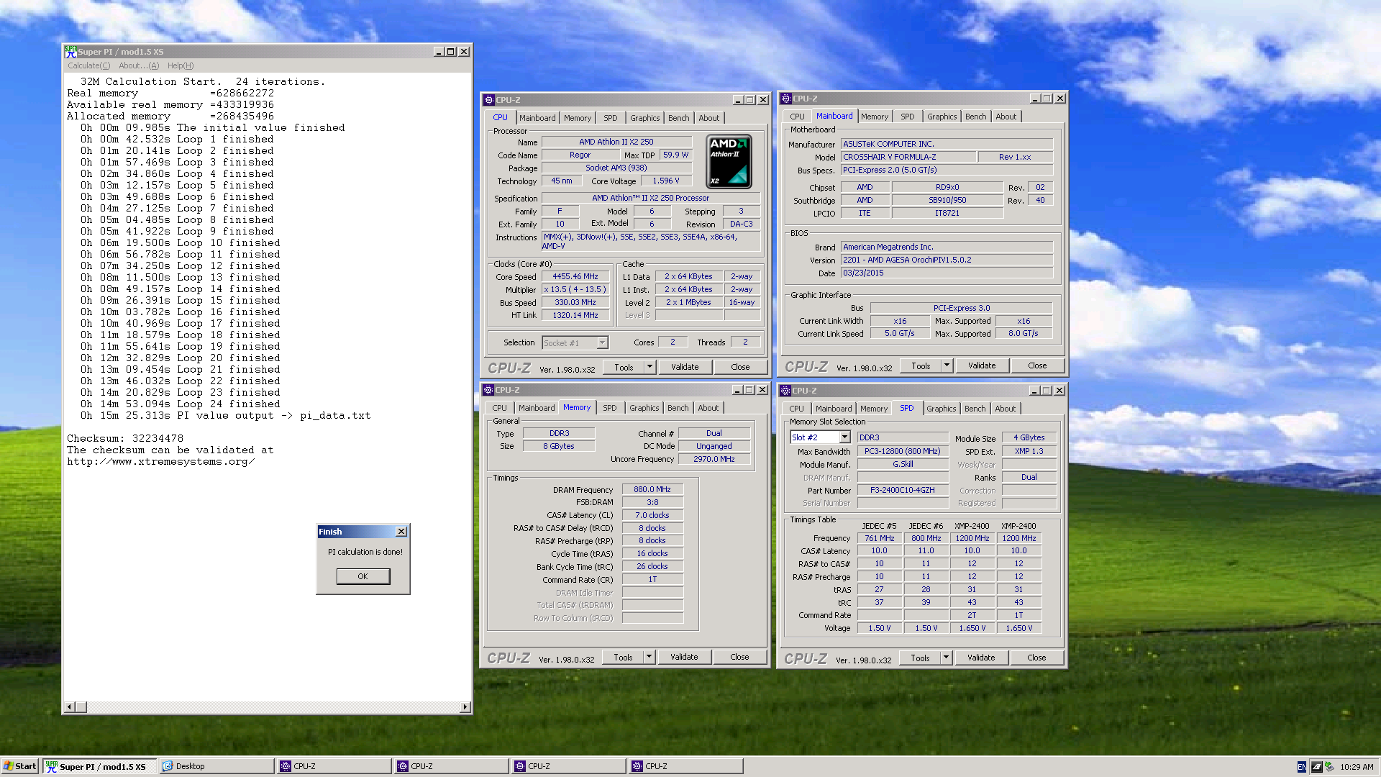Click Super PI scrollbar left arrow
The image size is (1381, 777).
point(70,707)
